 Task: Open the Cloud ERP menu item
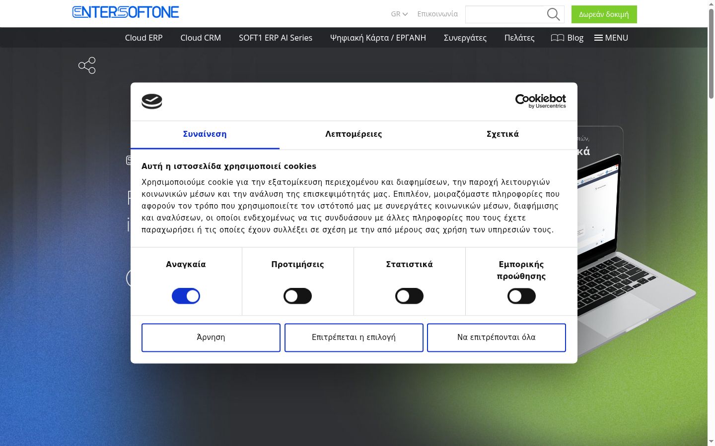(x=144, y=38)
